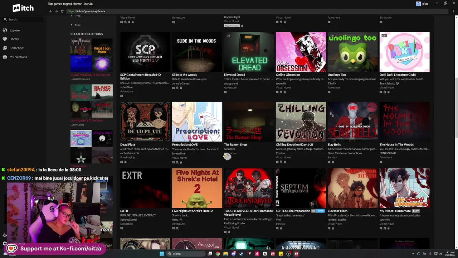Viewport: 458px width, 258px height.
Task: Click Role Playing genre under Dead Plate
Action: click(x=127, y=157)
